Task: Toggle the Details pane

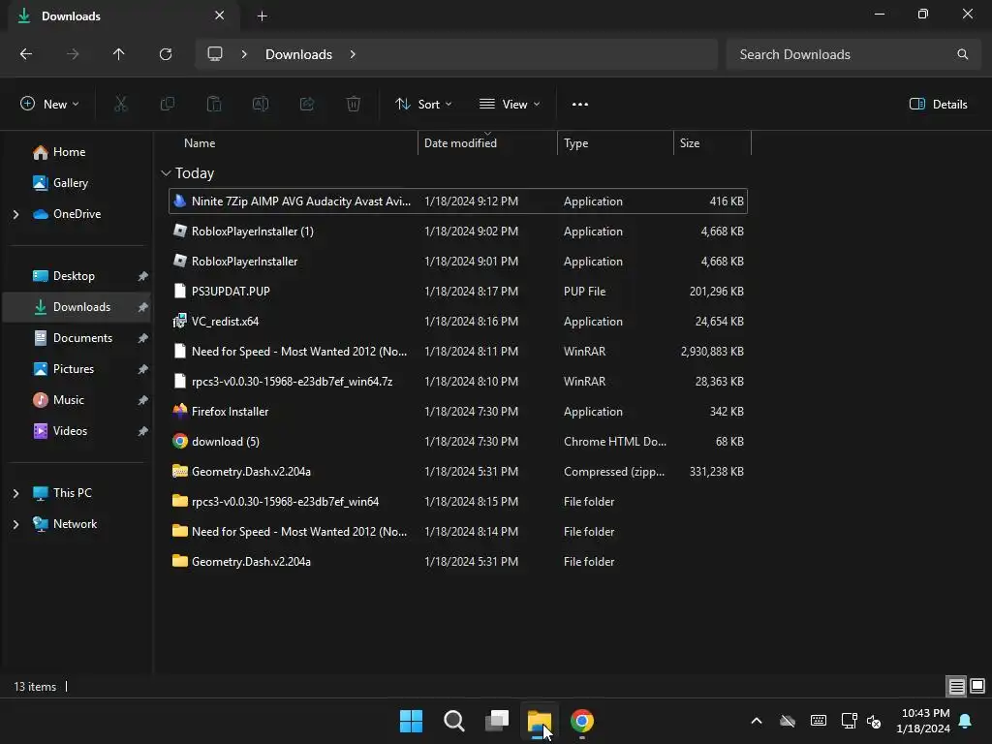Action: point(938,105)
